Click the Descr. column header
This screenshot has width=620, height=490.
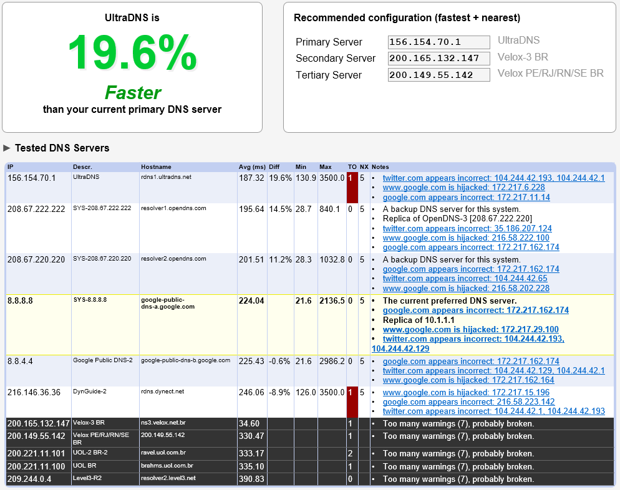[x=82, y=166]
